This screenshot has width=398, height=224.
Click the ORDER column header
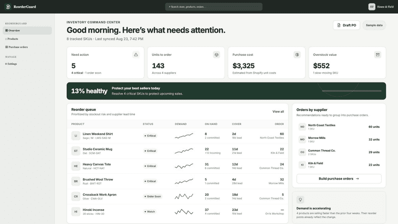point(279,124)
